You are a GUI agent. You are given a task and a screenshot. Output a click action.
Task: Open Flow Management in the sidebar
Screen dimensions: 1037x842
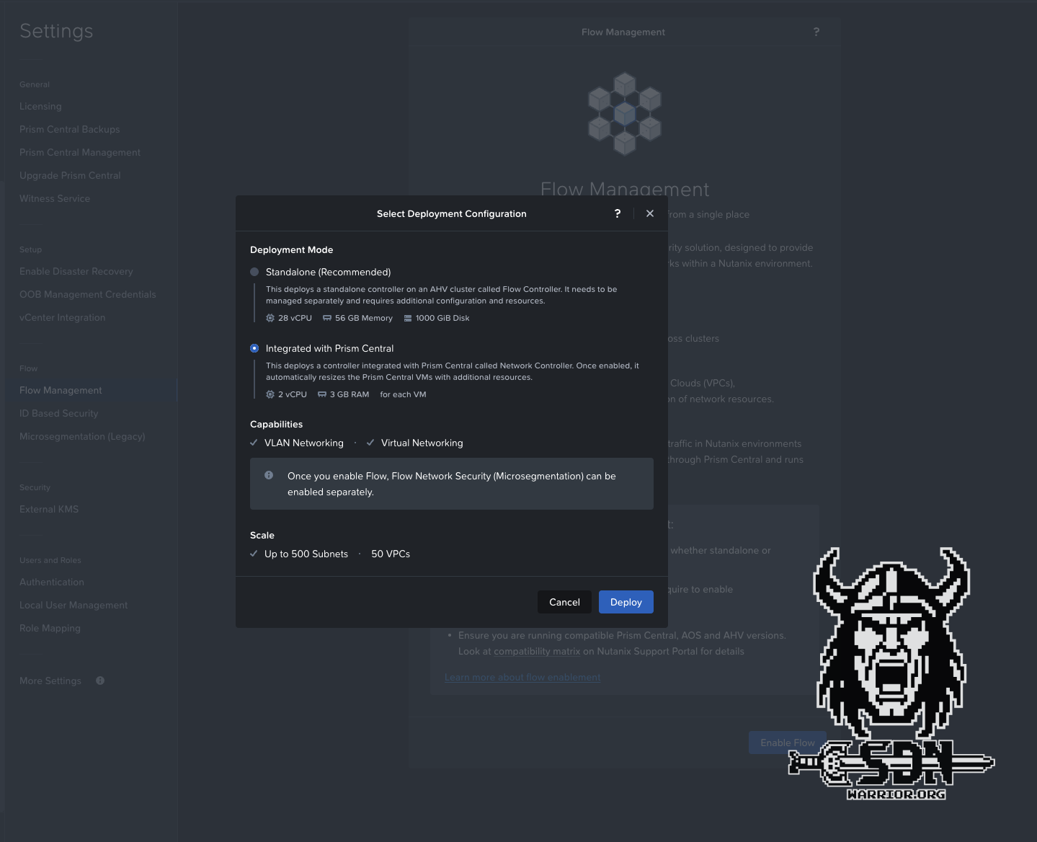click(61, 390)
